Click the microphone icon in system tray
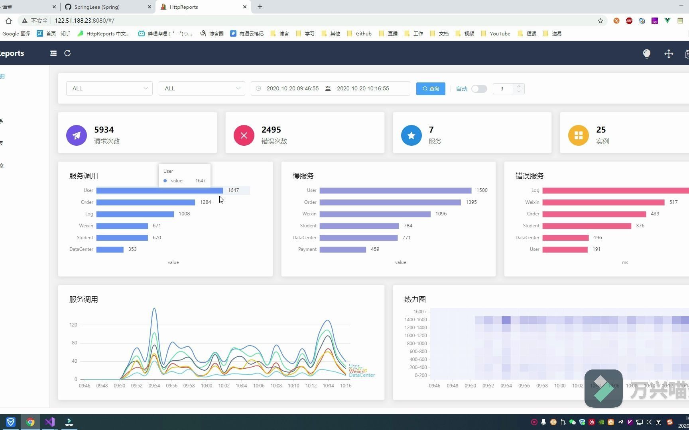 543,422
